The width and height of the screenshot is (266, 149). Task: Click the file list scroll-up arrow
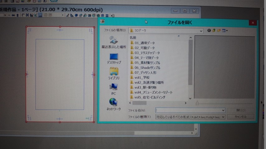pos(191,38)
